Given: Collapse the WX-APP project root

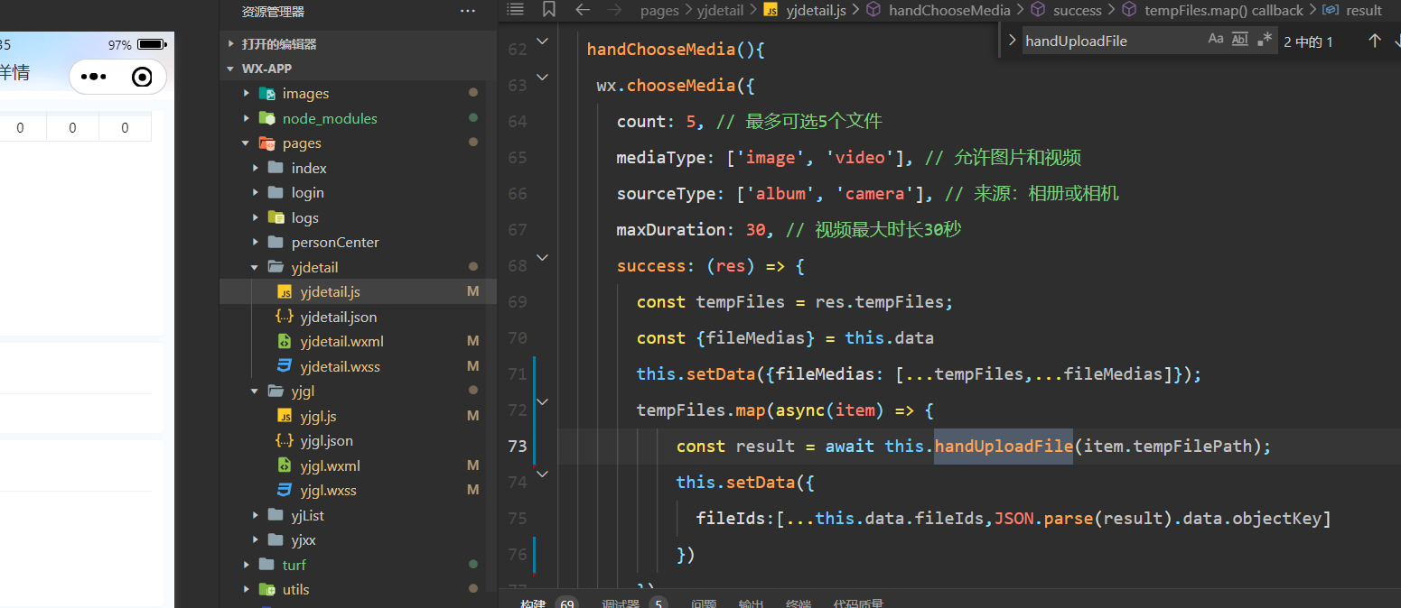Looking at the screenshot, I should click(231, 69).
